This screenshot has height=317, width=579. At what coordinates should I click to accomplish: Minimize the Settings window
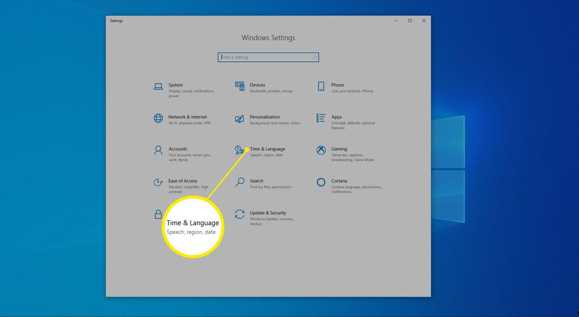[x=396, y=20]
